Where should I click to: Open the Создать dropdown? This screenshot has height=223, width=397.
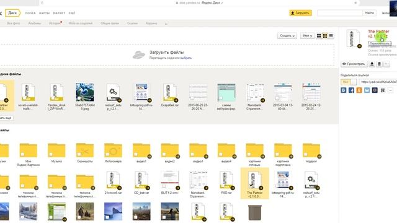click(x=287, y=36)
